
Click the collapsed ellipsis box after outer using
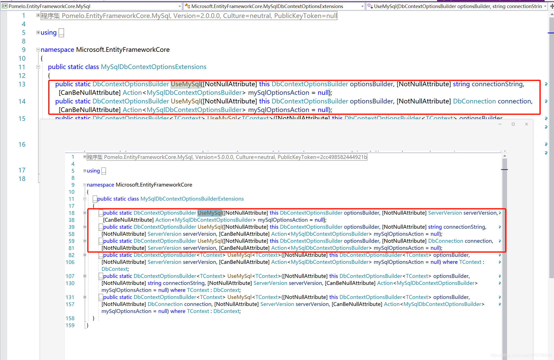(61, 33)
